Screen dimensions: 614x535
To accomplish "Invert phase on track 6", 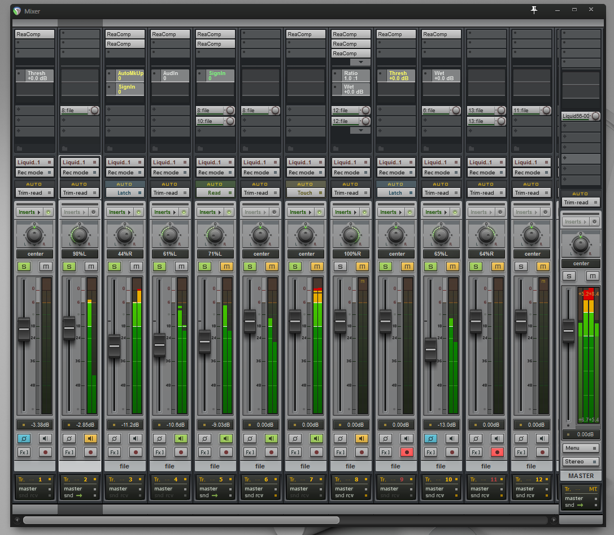I will (x=250, y=438).
